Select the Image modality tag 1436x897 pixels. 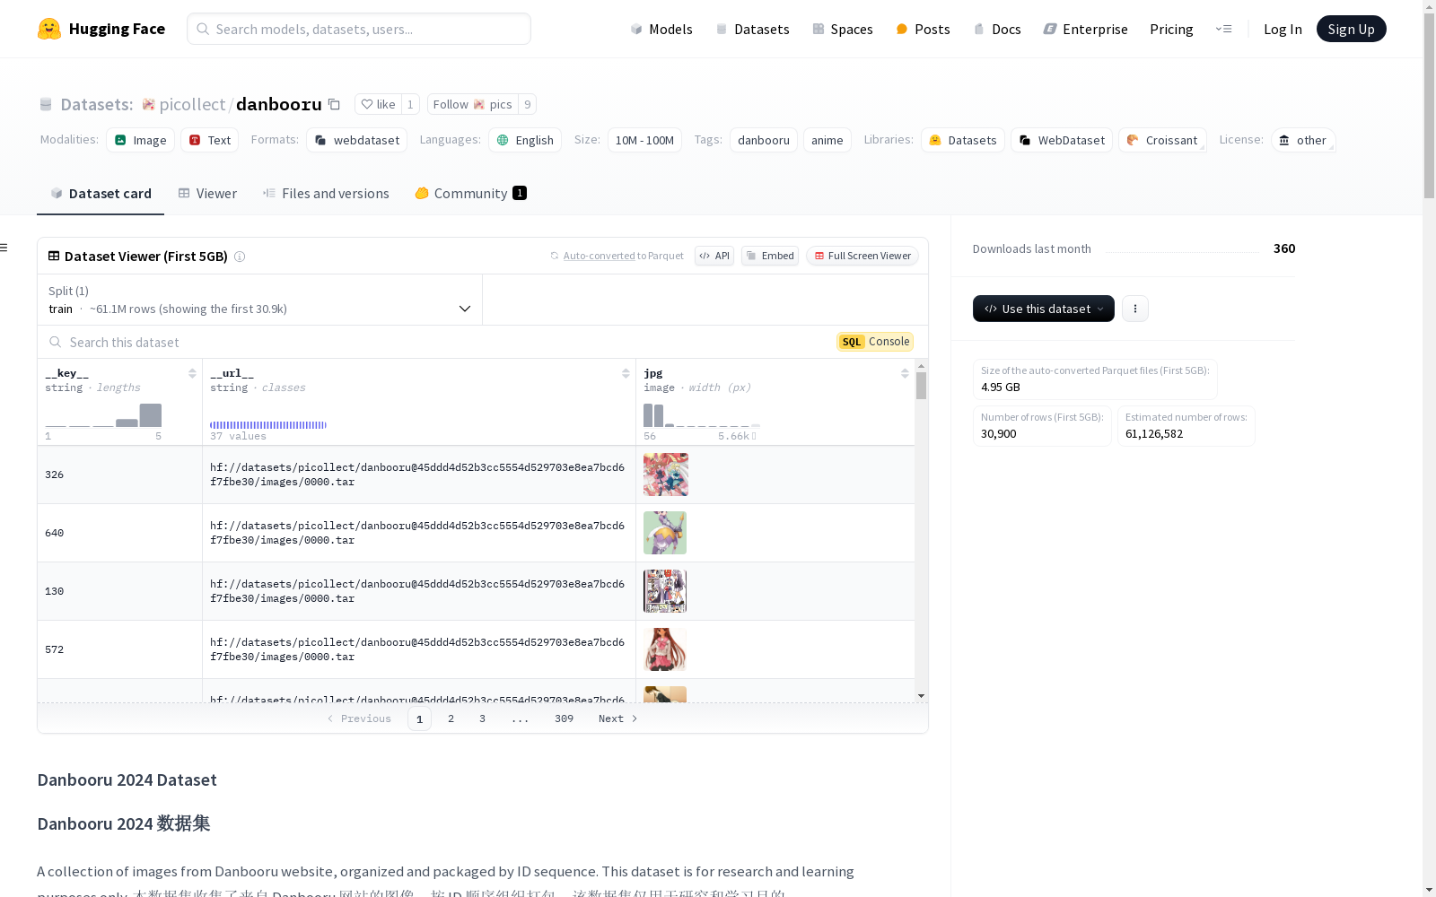tap(141, 140)
